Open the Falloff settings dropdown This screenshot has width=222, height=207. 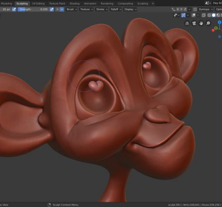[116, 9]
